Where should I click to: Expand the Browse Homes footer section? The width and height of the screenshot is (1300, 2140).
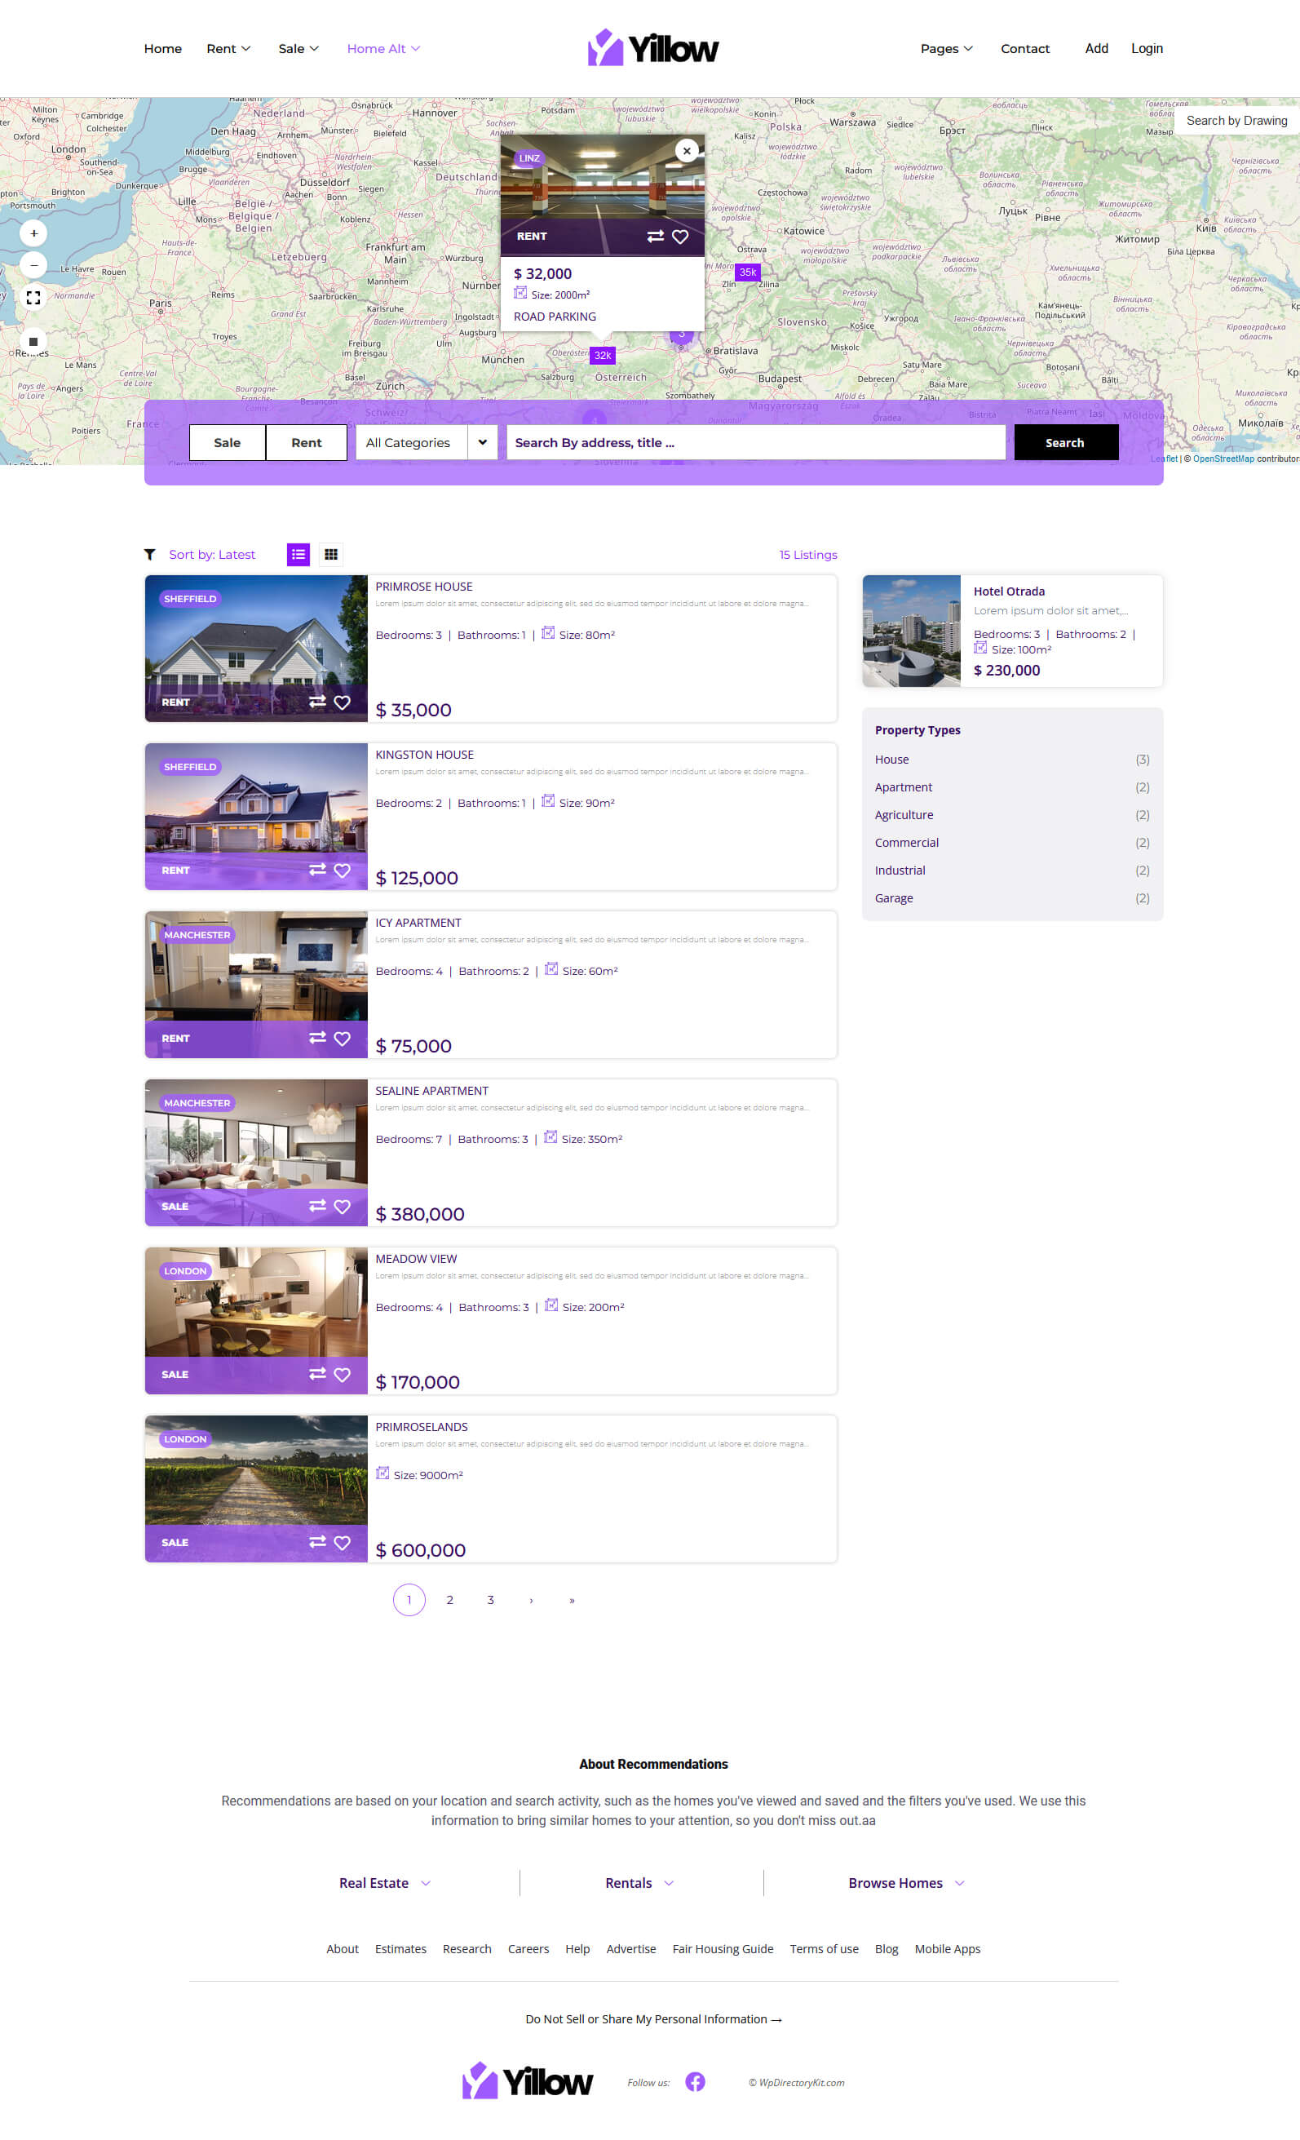pos(906,1883)
